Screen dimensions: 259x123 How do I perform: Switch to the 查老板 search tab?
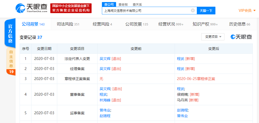123,4
